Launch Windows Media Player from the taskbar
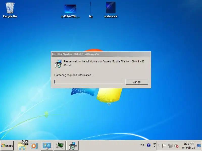The image size is (202, 151). [34, 146]
